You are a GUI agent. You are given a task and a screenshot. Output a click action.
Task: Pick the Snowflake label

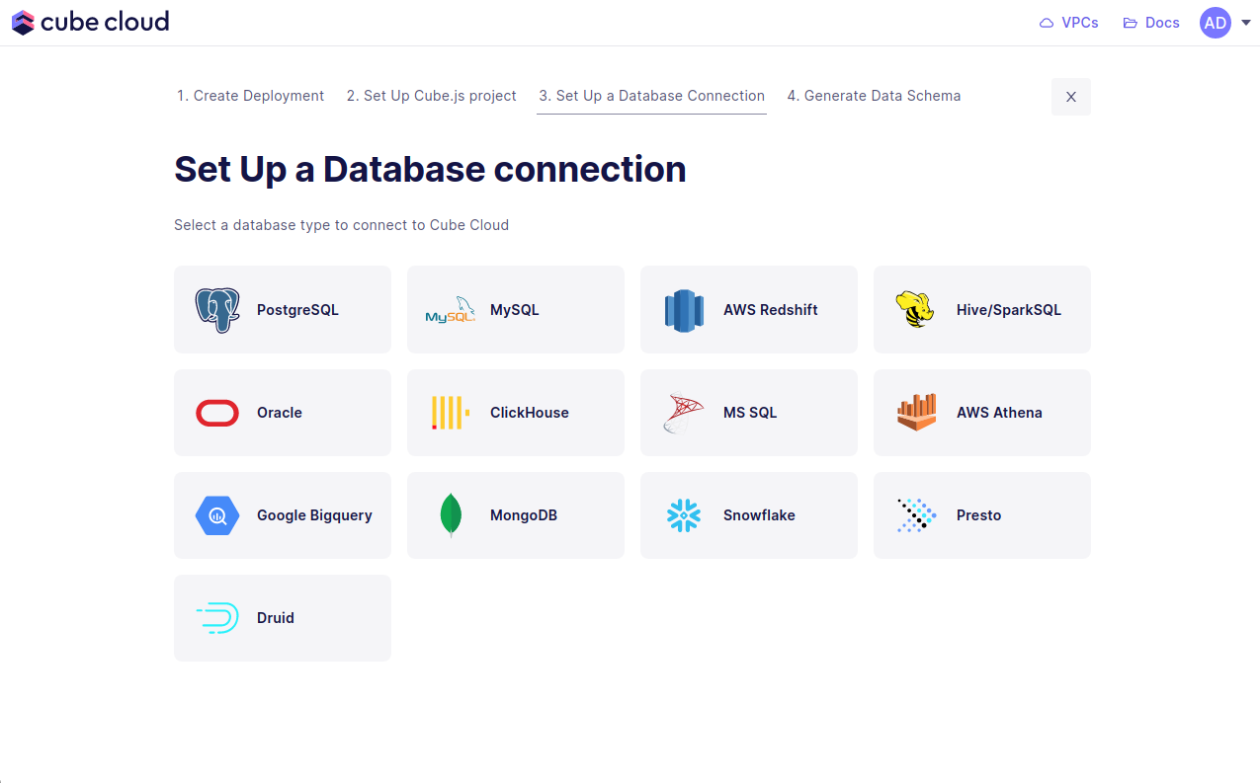point(759,515)
